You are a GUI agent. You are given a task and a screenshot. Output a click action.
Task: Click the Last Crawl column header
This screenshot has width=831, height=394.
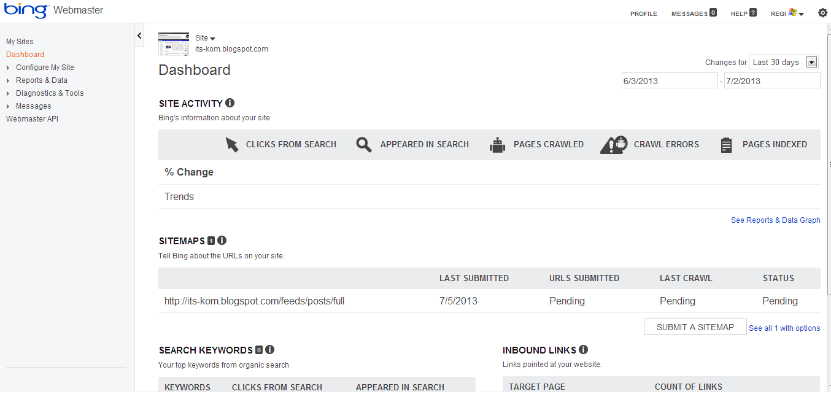point(686,279)
